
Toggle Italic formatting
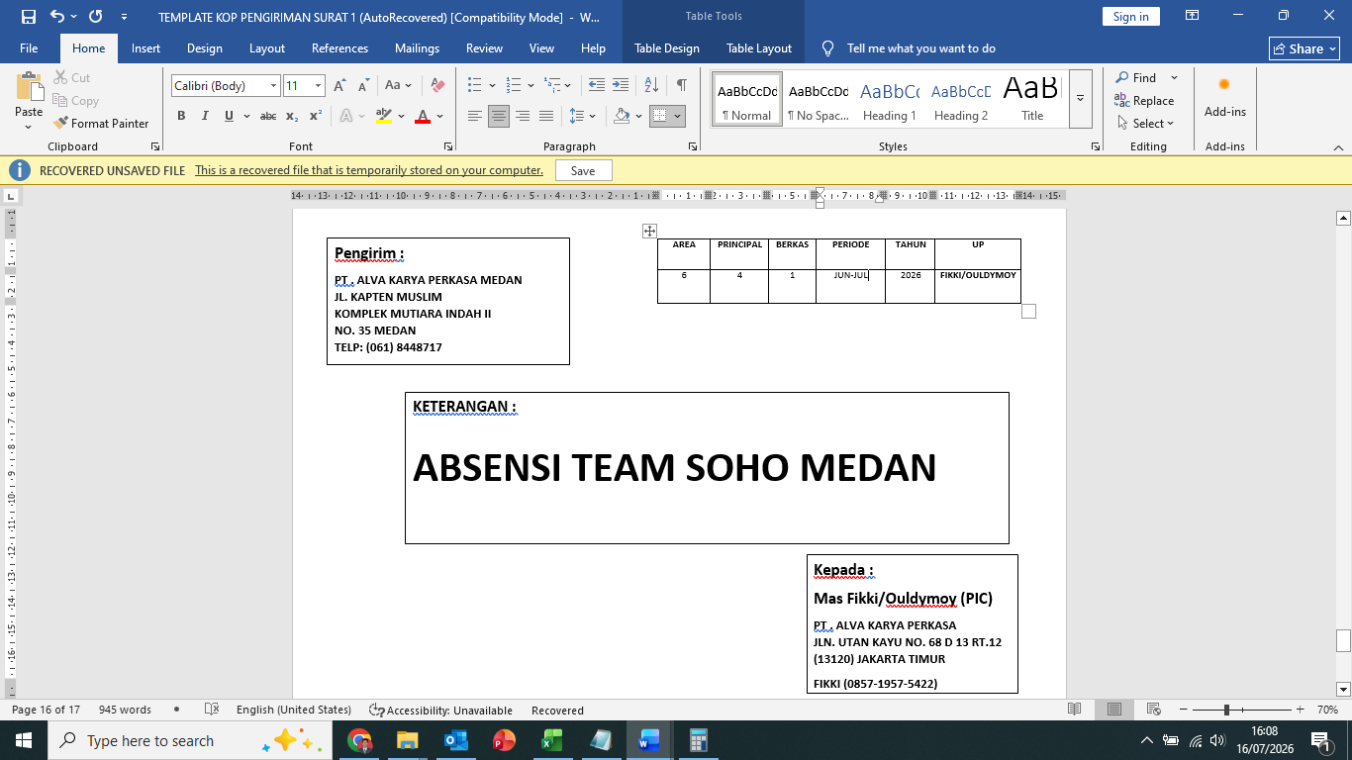pos(205,116)
